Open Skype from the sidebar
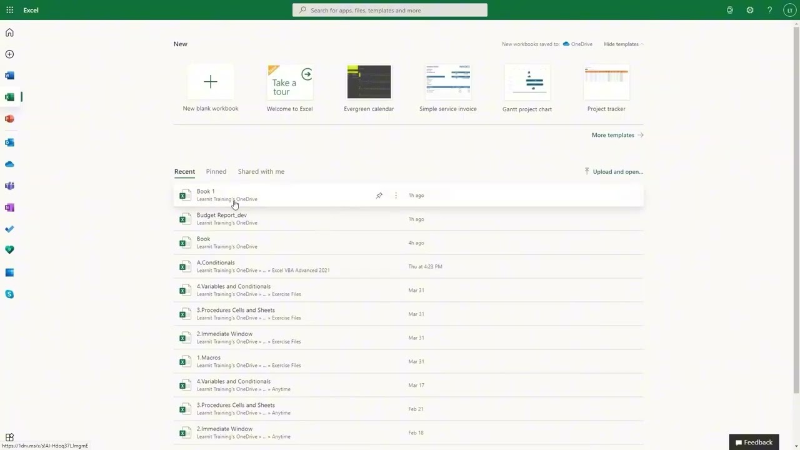The image size is (800, 450). tap(9, 294)
